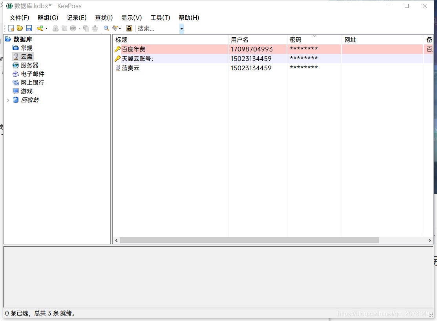Image resolution: width=437 pixels, height=321 pixels.
Task: Maximize the KeePass window
Action: pyautogui.click(x=407, y=6)
